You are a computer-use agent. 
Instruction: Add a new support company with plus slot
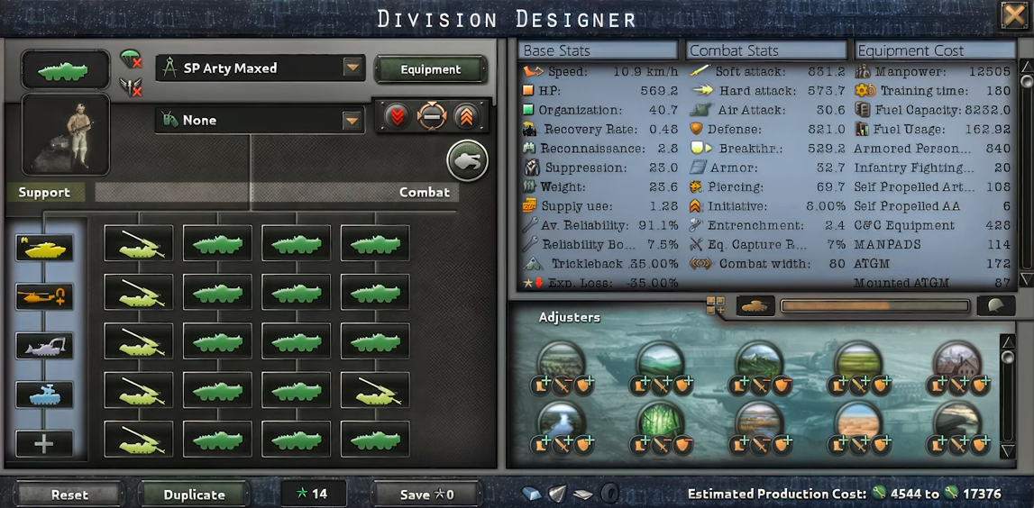(x=44, y=443)
